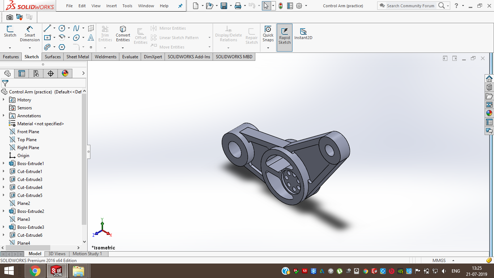Open the Smart Dimension dropdown arrow

pos(30,47)
